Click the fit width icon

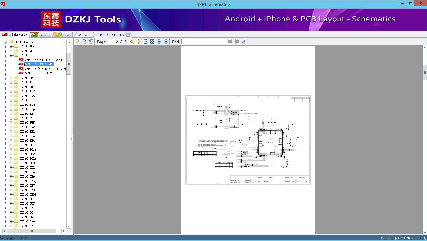pyautogui.click(x=146, y=42)
